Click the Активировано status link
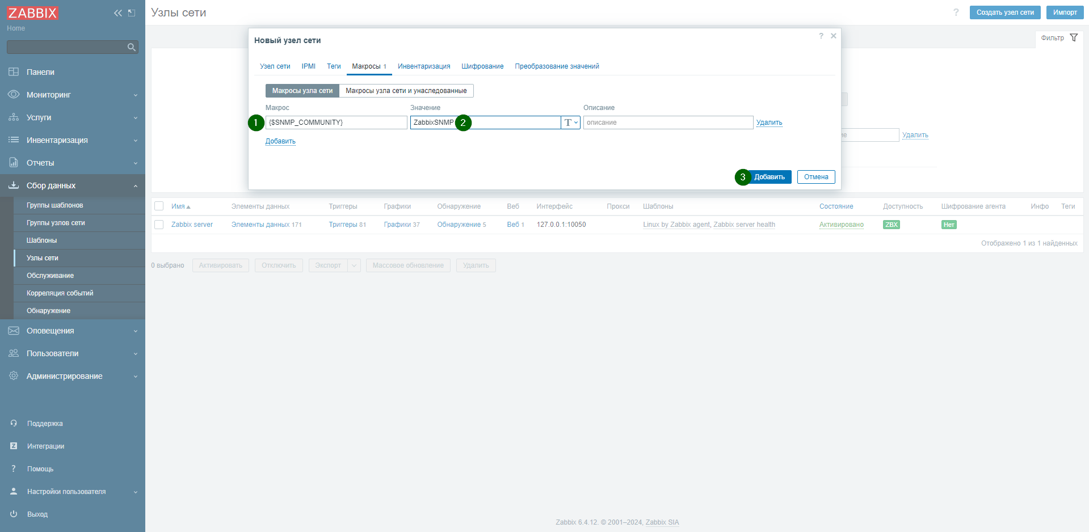This screenshot has height=532, width=1089. pos(842,225)
